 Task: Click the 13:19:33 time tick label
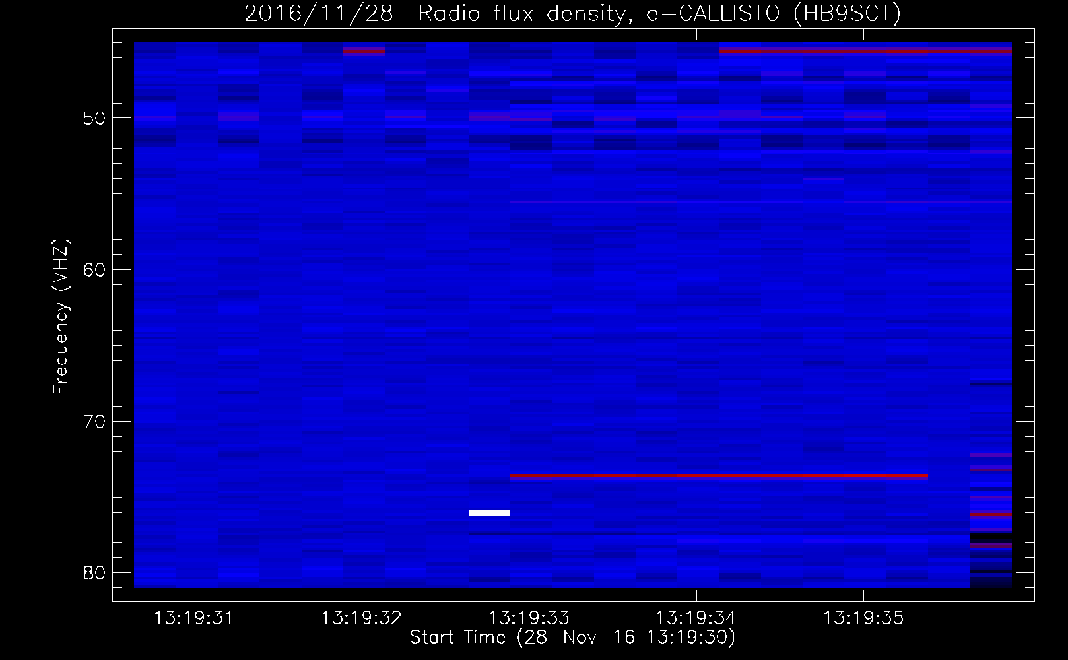pyautogui.click(x=529, y=618)
